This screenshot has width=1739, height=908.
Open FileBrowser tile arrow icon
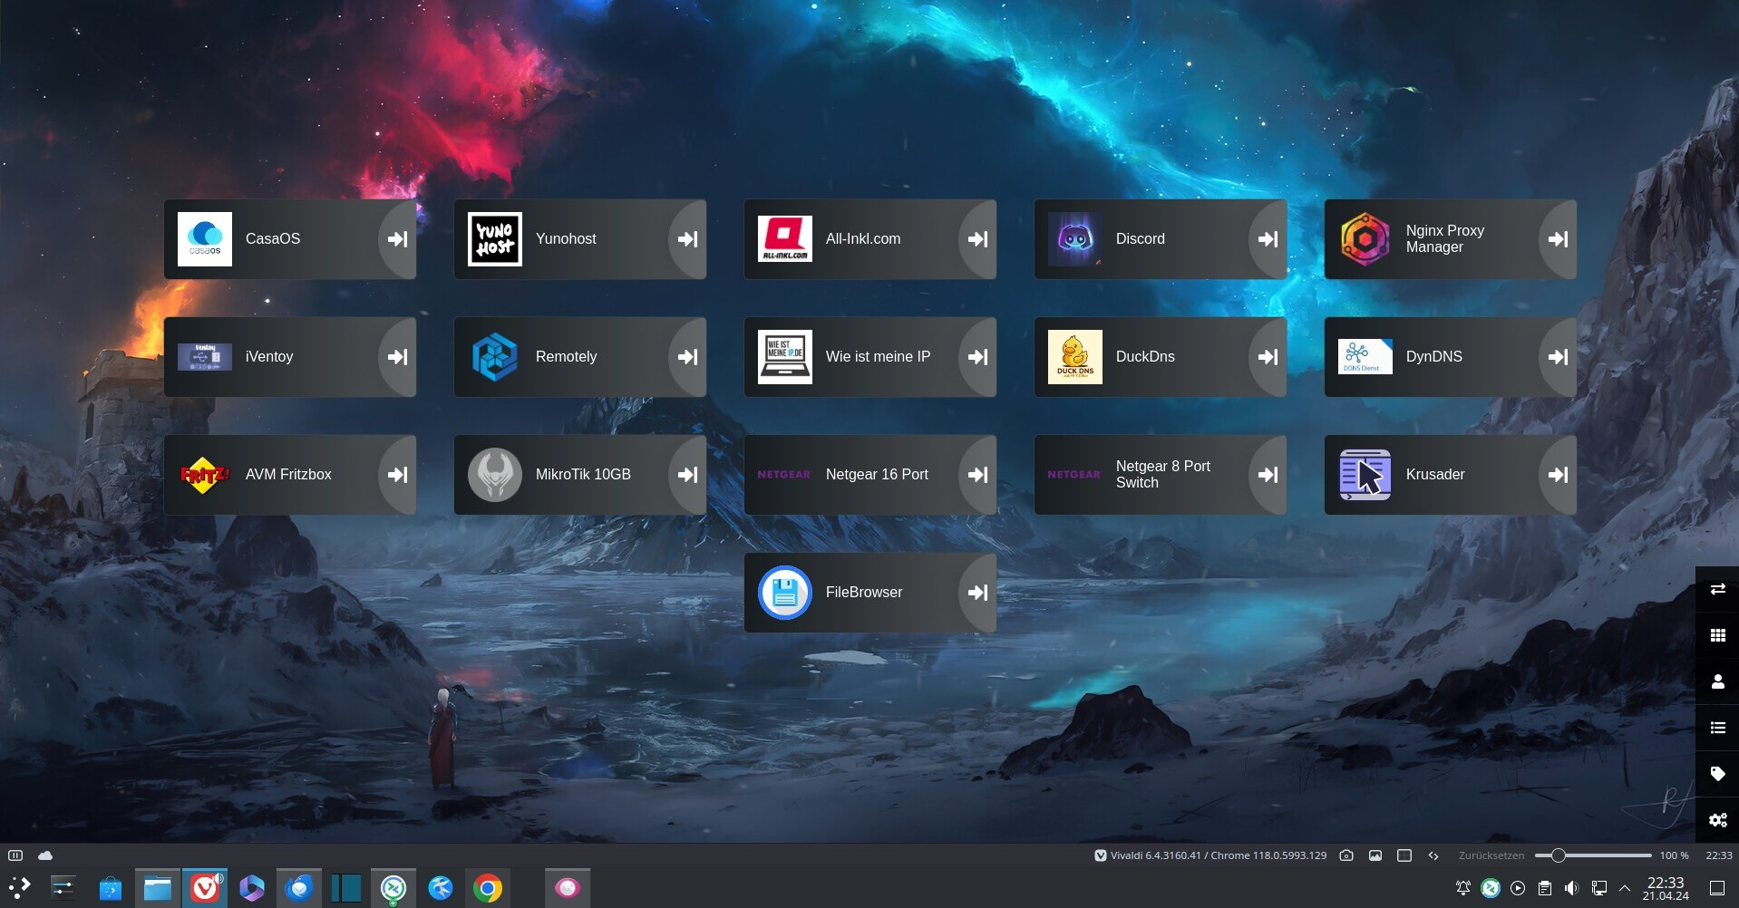pos(977,593)
